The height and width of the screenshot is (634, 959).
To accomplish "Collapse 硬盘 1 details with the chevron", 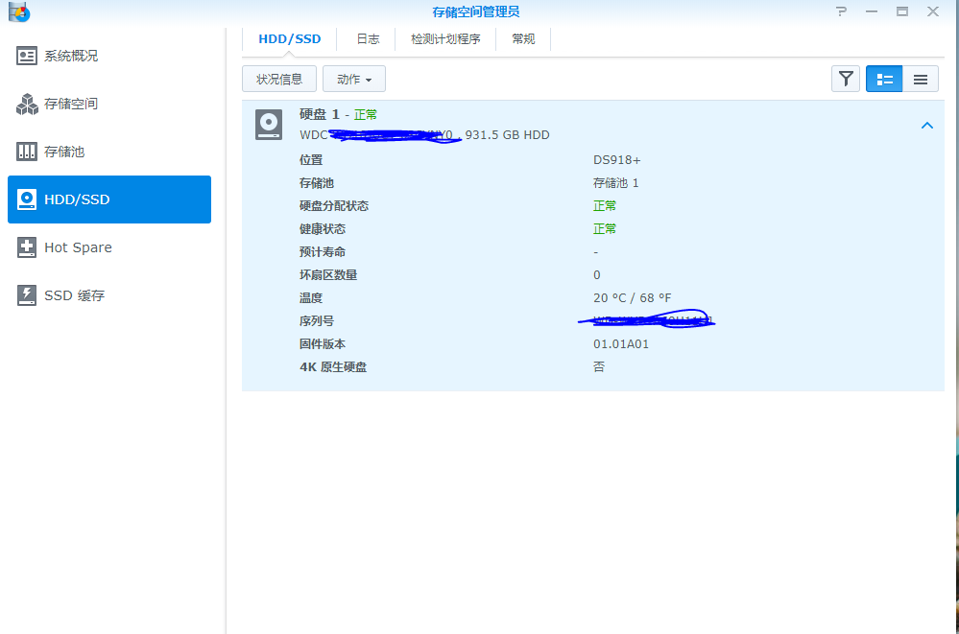I will [926, 126].
